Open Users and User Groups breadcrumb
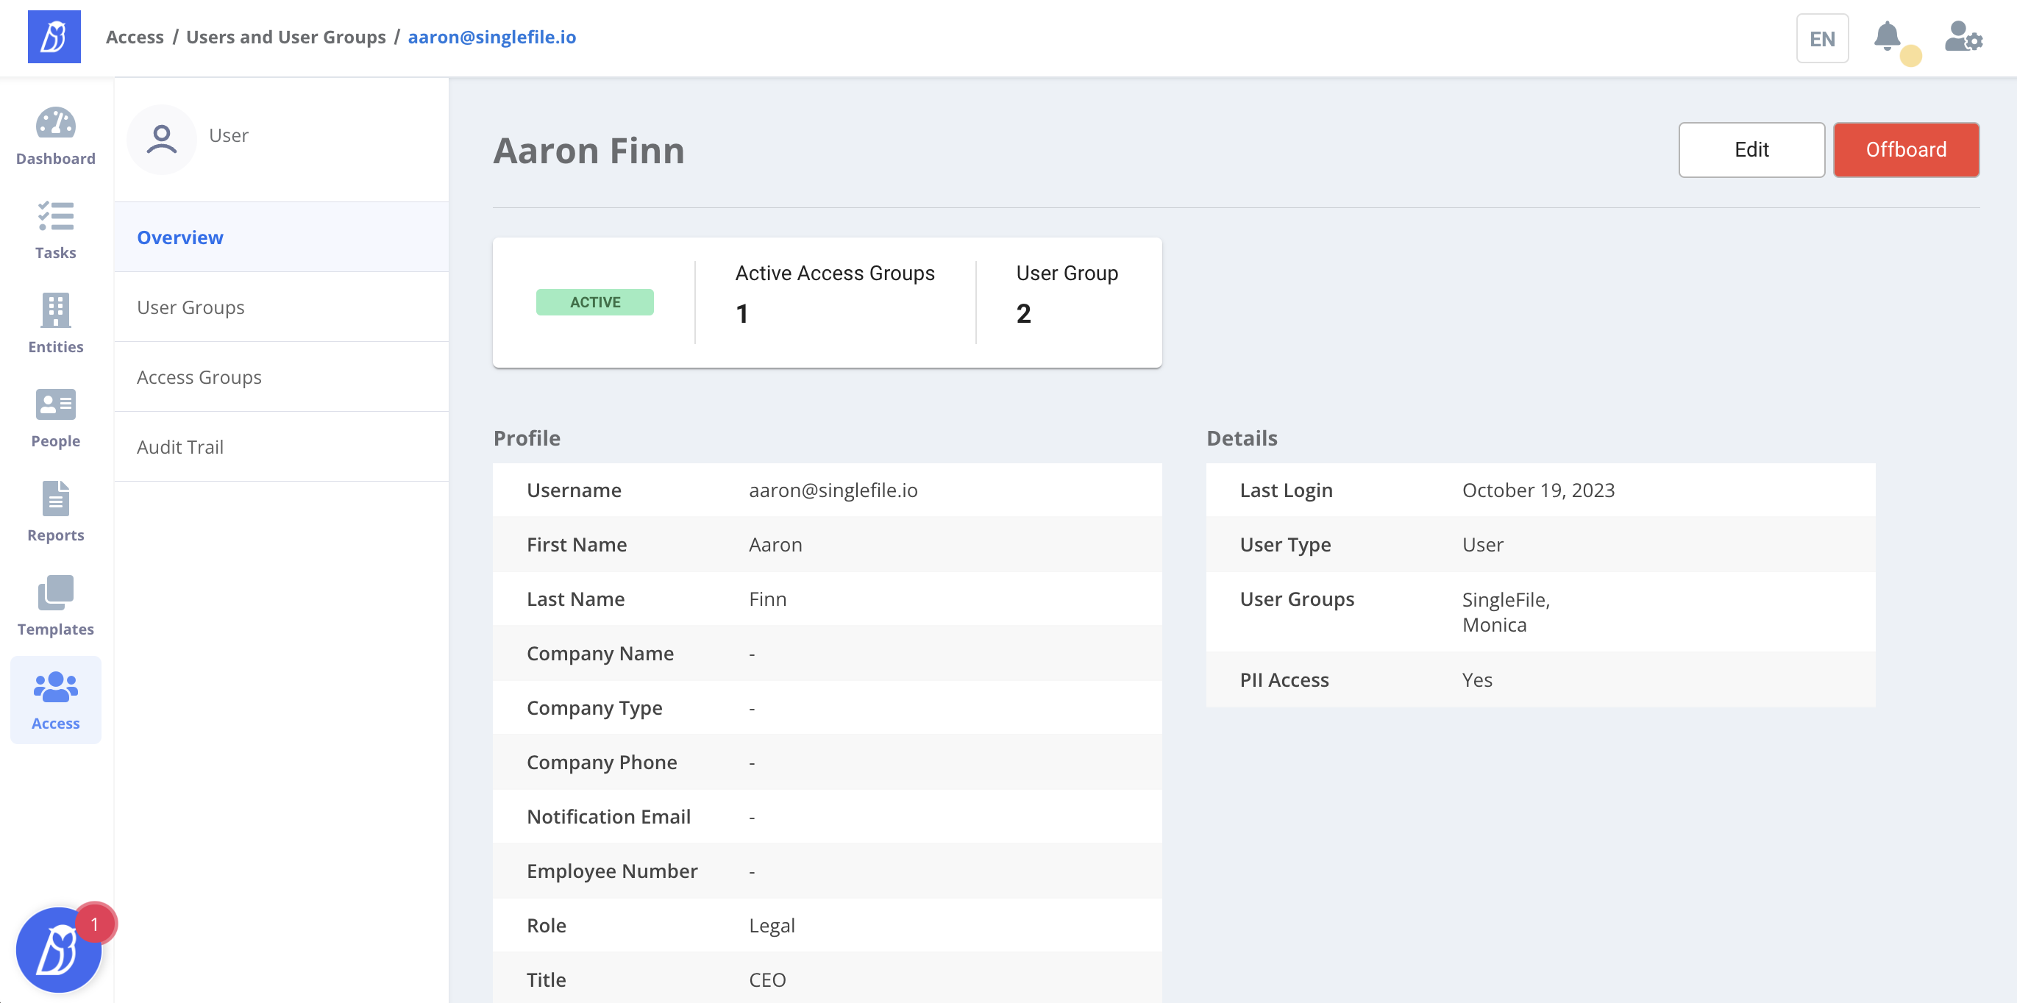Viewport: 2017px width, 1003px height. [x=286, y=37]
